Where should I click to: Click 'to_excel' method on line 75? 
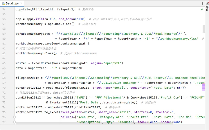pyautogui.click(x=52, y=112)
